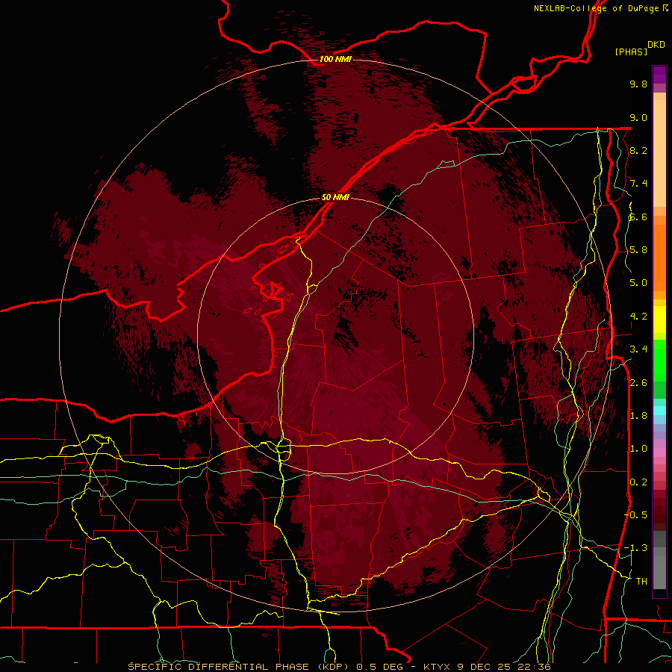Click the 9.0 value on the color scale

(638, 117)
